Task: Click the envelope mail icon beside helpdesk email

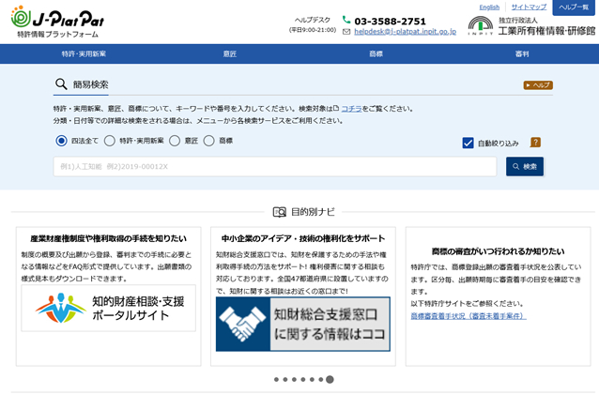Action: (x=346, y=32)
